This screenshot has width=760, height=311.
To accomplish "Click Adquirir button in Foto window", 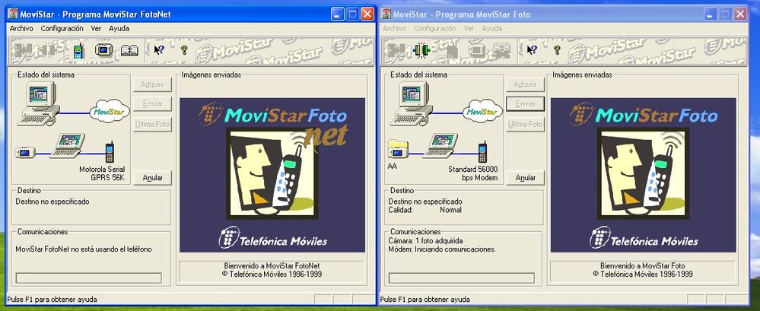I will coord(526,84).
